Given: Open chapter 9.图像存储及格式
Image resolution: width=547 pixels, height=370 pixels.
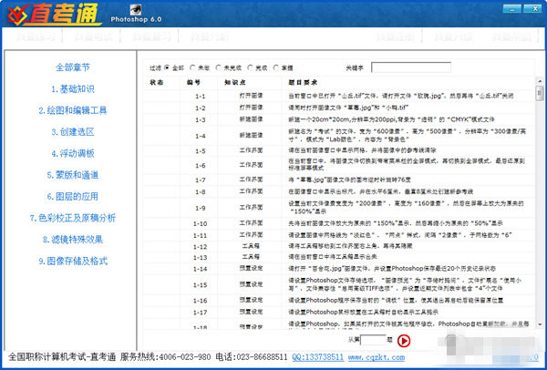Looking at the screenshot, I should click(x=72, y=261).
